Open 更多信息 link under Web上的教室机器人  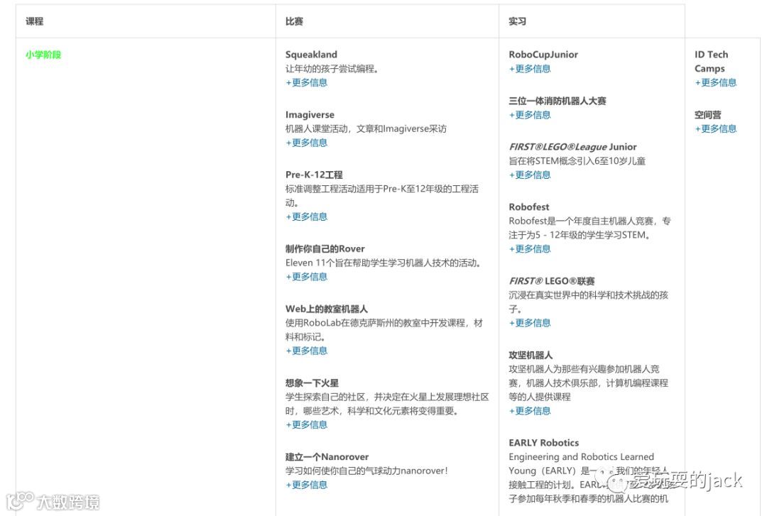click(x=307, y=351)
